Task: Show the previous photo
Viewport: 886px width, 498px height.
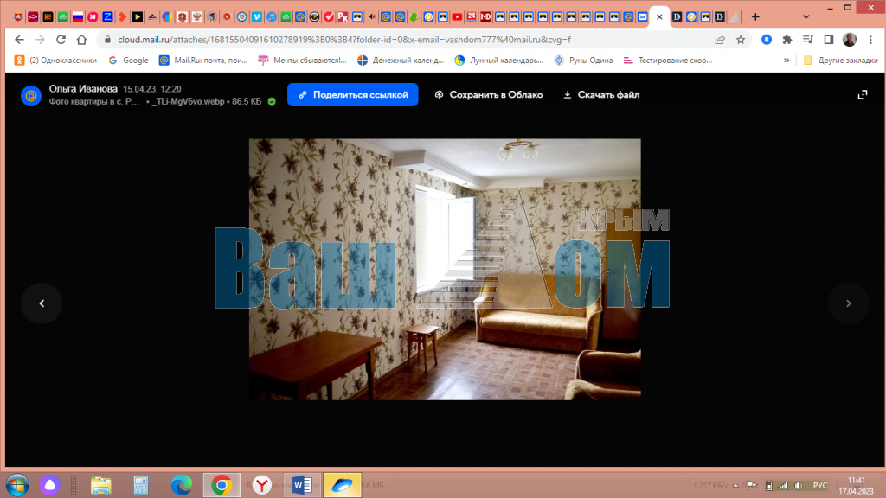Action: [42, 303]
